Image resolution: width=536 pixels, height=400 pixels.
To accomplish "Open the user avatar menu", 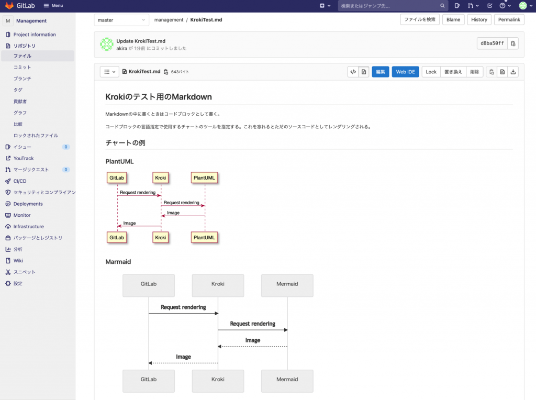I will pyautogui.click(x=526, y=5).
